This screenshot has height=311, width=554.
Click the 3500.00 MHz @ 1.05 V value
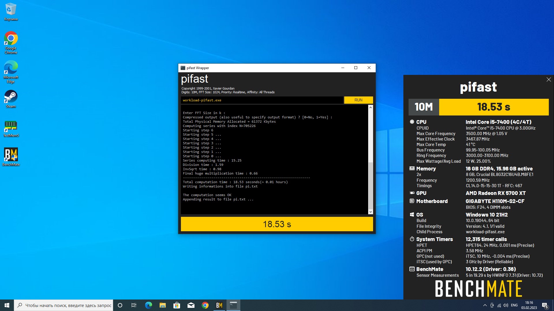click(x=486, y=134)
